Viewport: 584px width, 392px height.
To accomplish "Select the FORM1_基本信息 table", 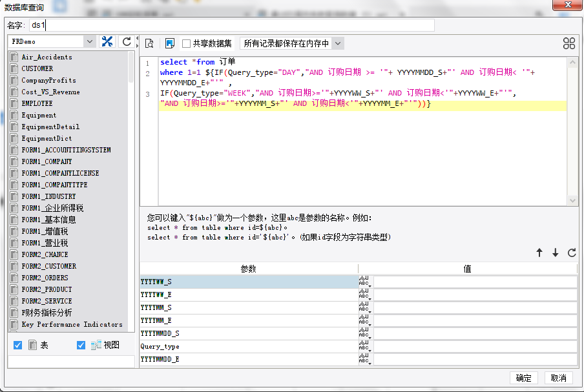I will 48,220.
